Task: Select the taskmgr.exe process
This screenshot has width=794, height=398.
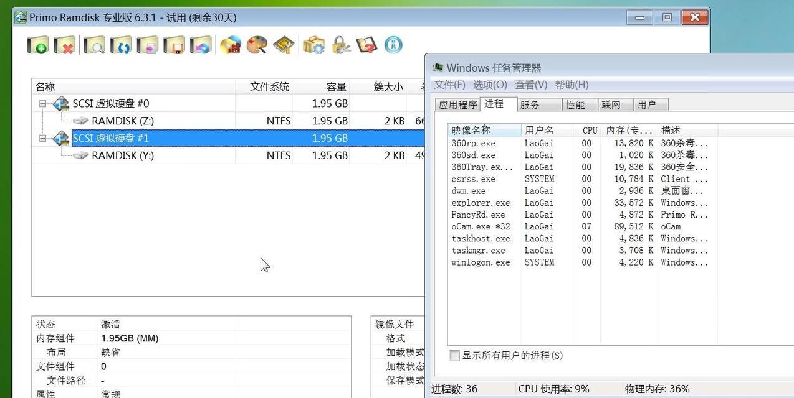Action: [x=582, y=251]
